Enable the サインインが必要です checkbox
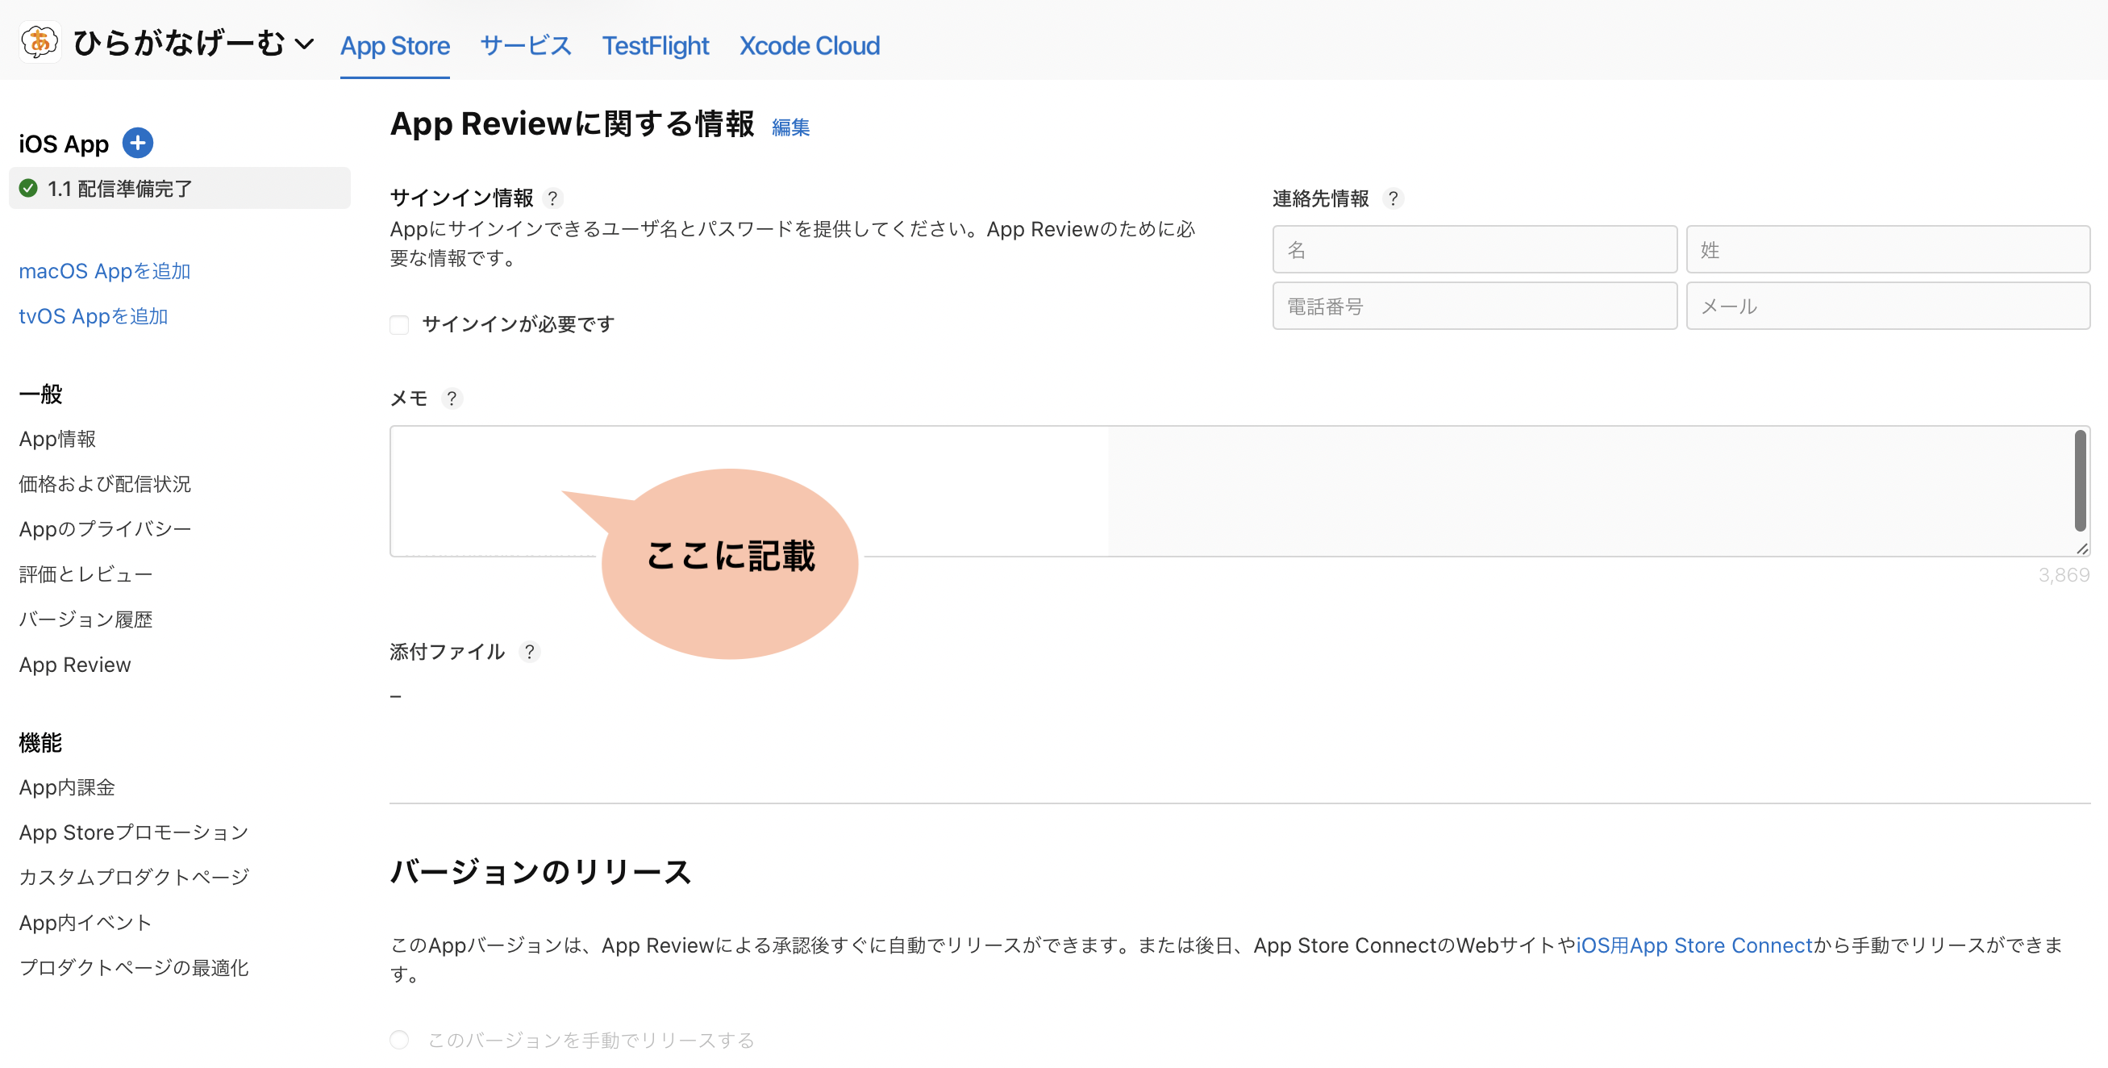2108x1068 pixels. point(399,325)
